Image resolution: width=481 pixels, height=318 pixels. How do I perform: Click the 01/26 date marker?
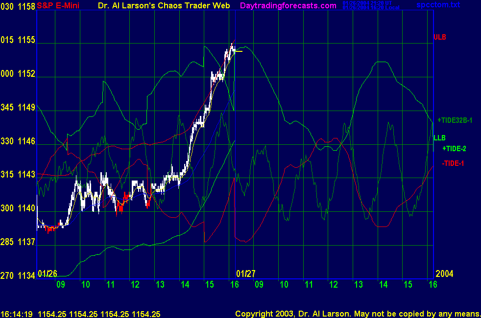[x=48, y=273]
